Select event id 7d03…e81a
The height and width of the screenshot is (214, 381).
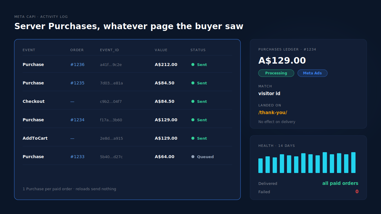point(111,83)
